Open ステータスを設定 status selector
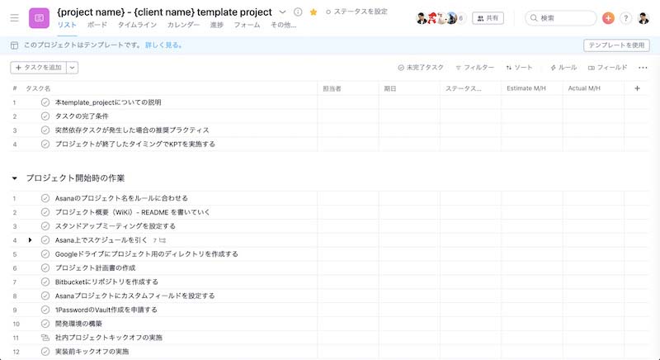Viewport: 660px width, 360px height. (x=356, y=12)
